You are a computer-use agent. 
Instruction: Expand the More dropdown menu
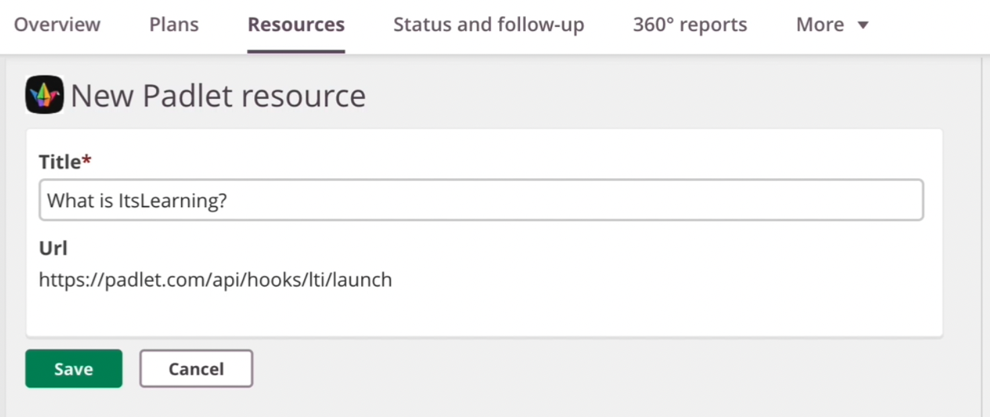[x=833, y=25]
